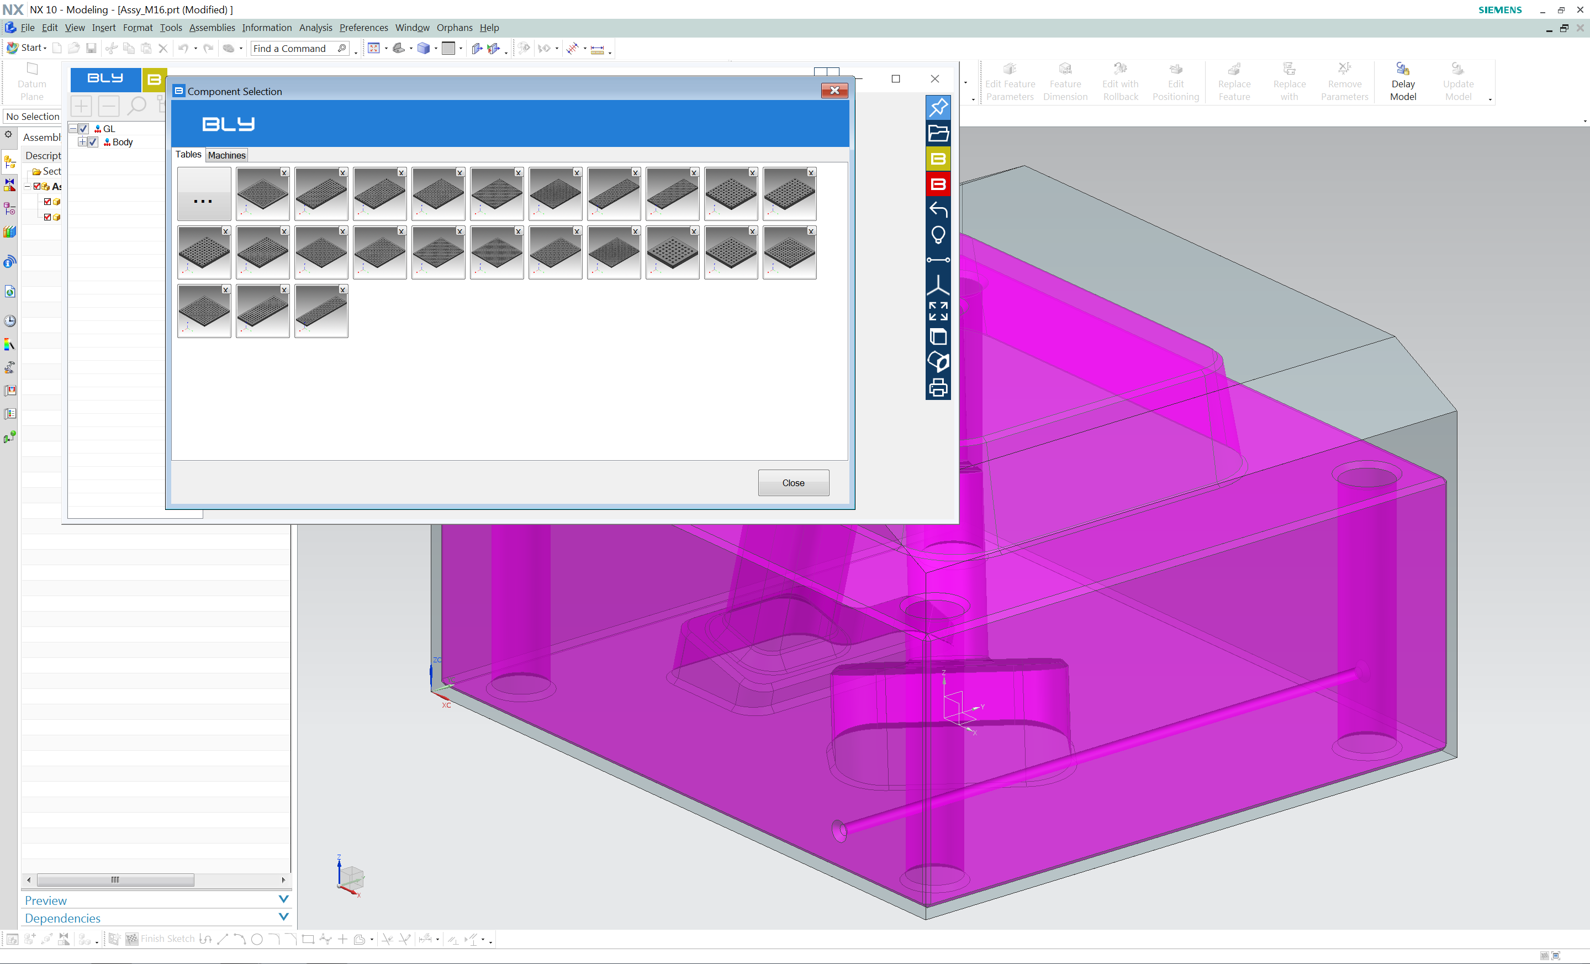Image resolution: width=1590 pixels, height=964 pixels.
Task: Click the print icon in BLY toolbar
Action: point(938,387)
